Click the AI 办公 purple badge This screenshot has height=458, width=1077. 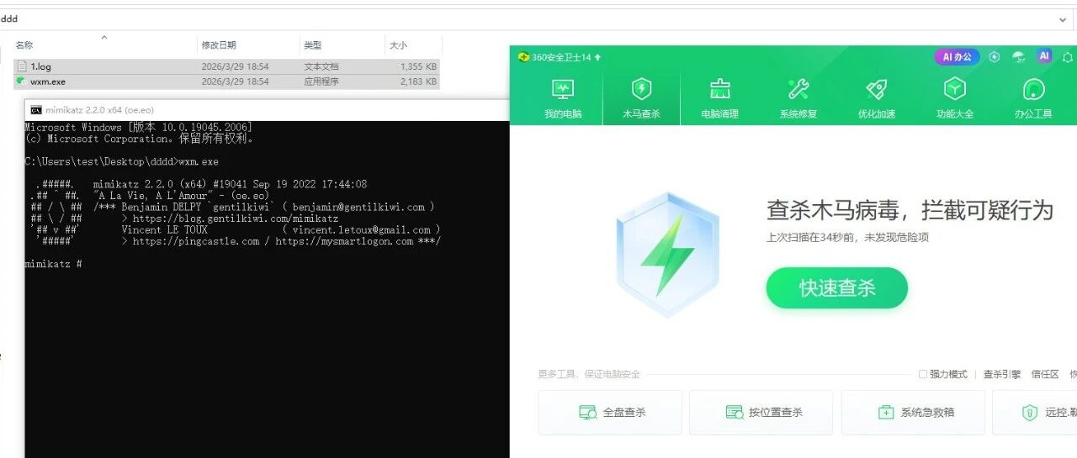point(957,57)
